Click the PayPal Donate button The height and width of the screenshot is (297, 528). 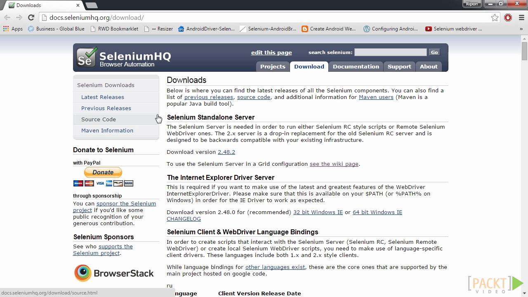click(103, 172)
